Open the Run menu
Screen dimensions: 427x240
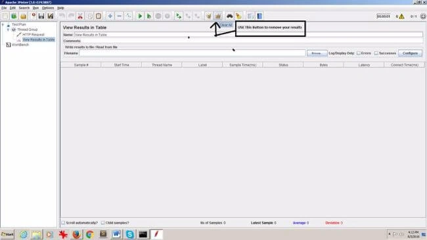35,8
